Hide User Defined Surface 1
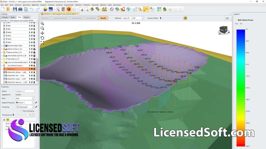The width and height of the screenshot is (266, 149). point(32,65)
